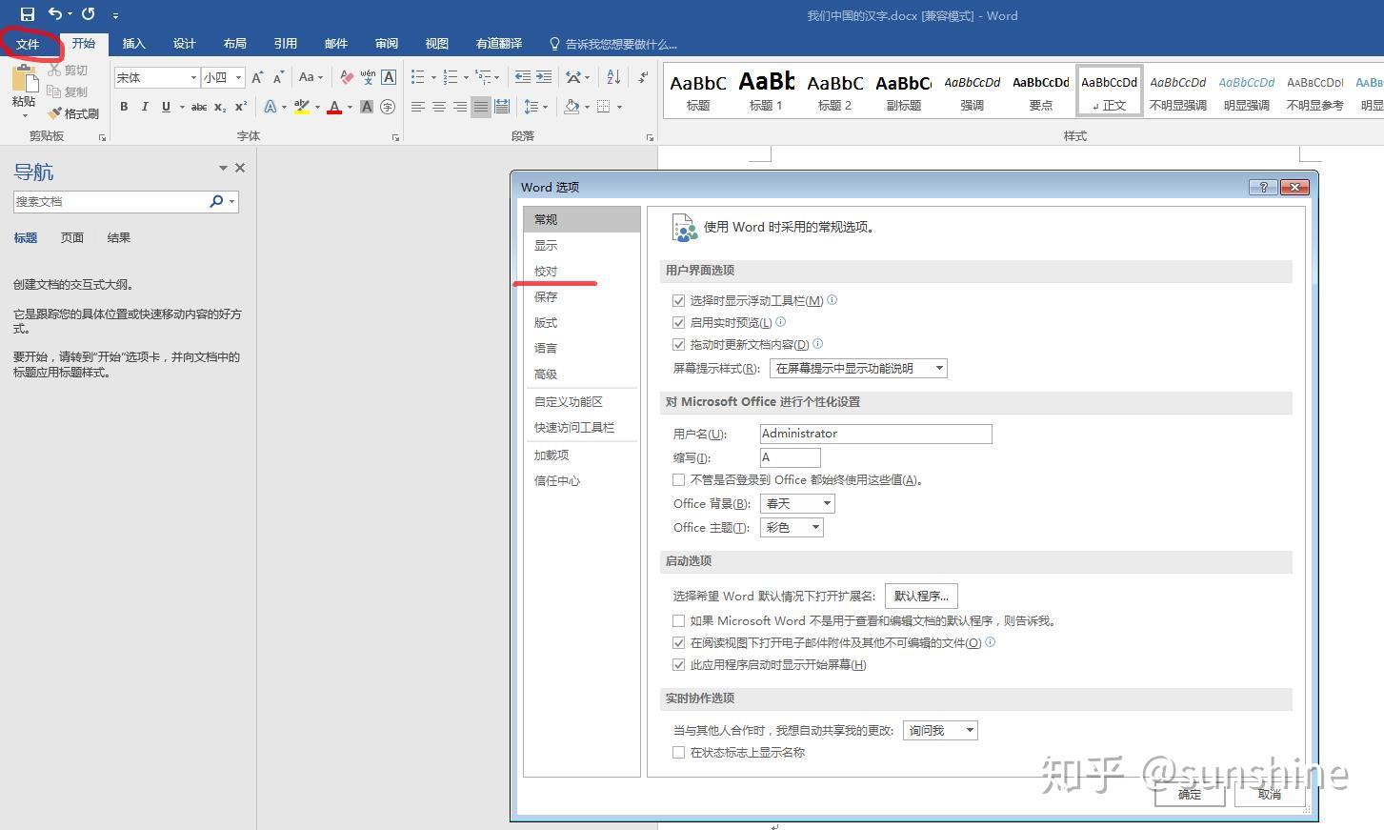Open the Phonetic Guide (wén) tool
The width and height of the screenshot is (1384, 830).
(368, 77)
